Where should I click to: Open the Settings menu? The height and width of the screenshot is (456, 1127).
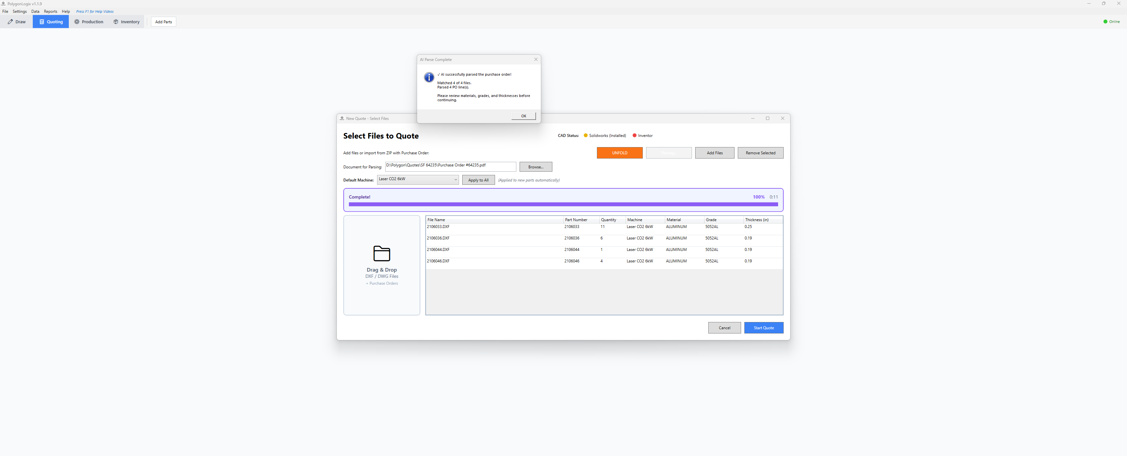[x=20, y=11]
